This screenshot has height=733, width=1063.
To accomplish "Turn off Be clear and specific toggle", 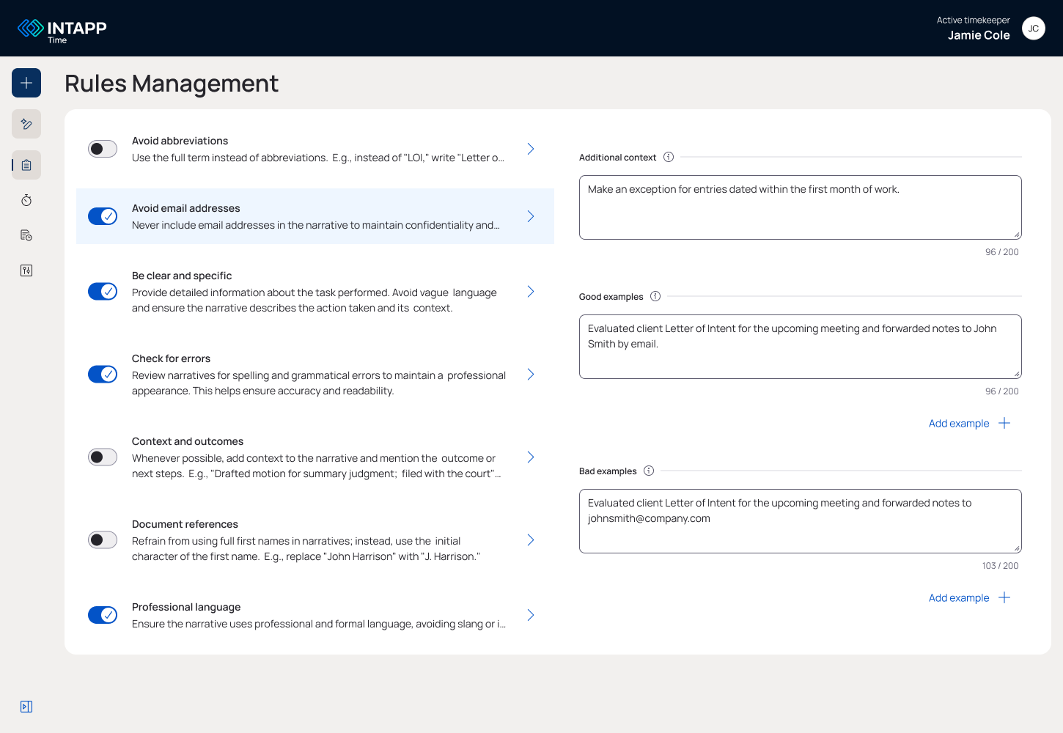I will (103, 291).
